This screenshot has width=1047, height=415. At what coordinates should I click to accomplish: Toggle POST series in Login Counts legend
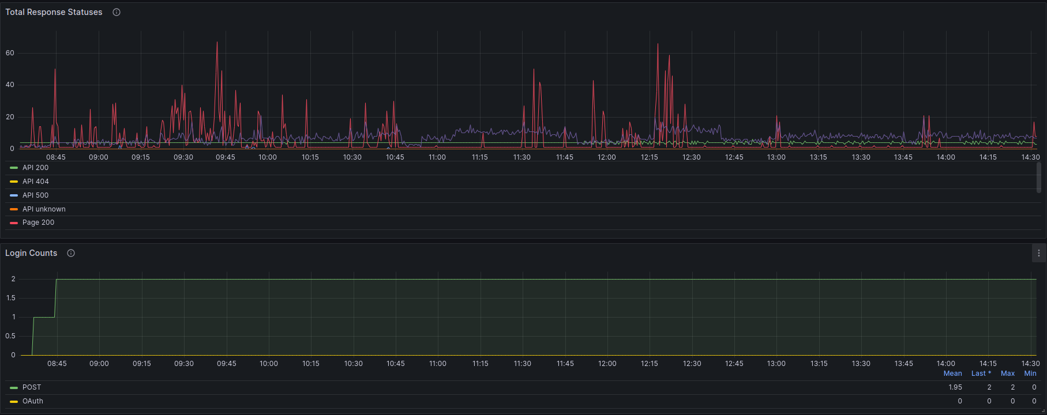click(x=32, y=387)
